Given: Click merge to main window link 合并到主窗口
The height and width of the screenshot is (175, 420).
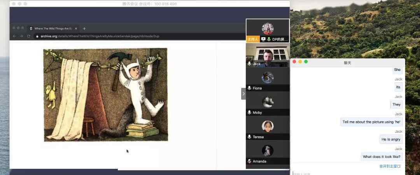Looking at the screenshot, I should pyautogui.click(x=390, y=166).
